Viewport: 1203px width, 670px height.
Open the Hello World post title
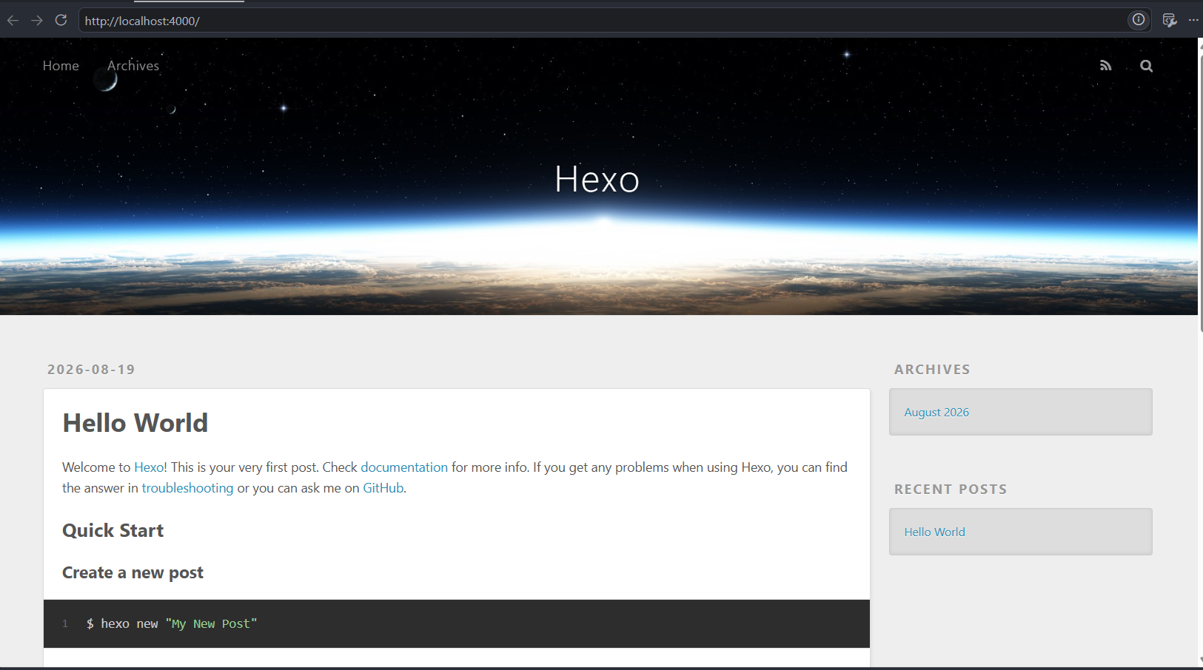(x=135, y=423)
